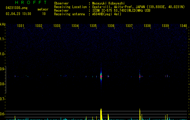The image size is (190, 120).
Task: Click the tallest yellow intensity peak after 1335
Action: point(101,114)
